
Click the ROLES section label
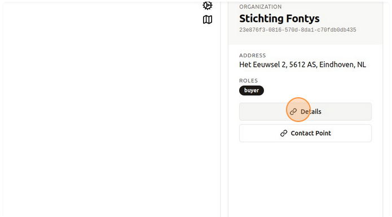(249, 80)
